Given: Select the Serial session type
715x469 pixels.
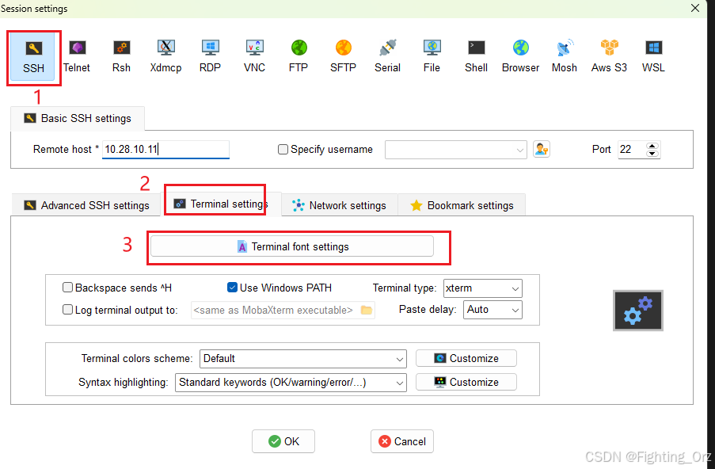Looking at the screenshot, I should (387, 55).
